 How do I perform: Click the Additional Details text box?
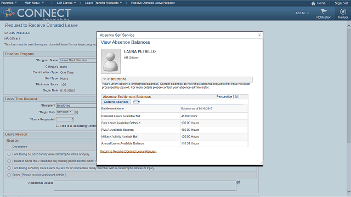pos(145,186)
